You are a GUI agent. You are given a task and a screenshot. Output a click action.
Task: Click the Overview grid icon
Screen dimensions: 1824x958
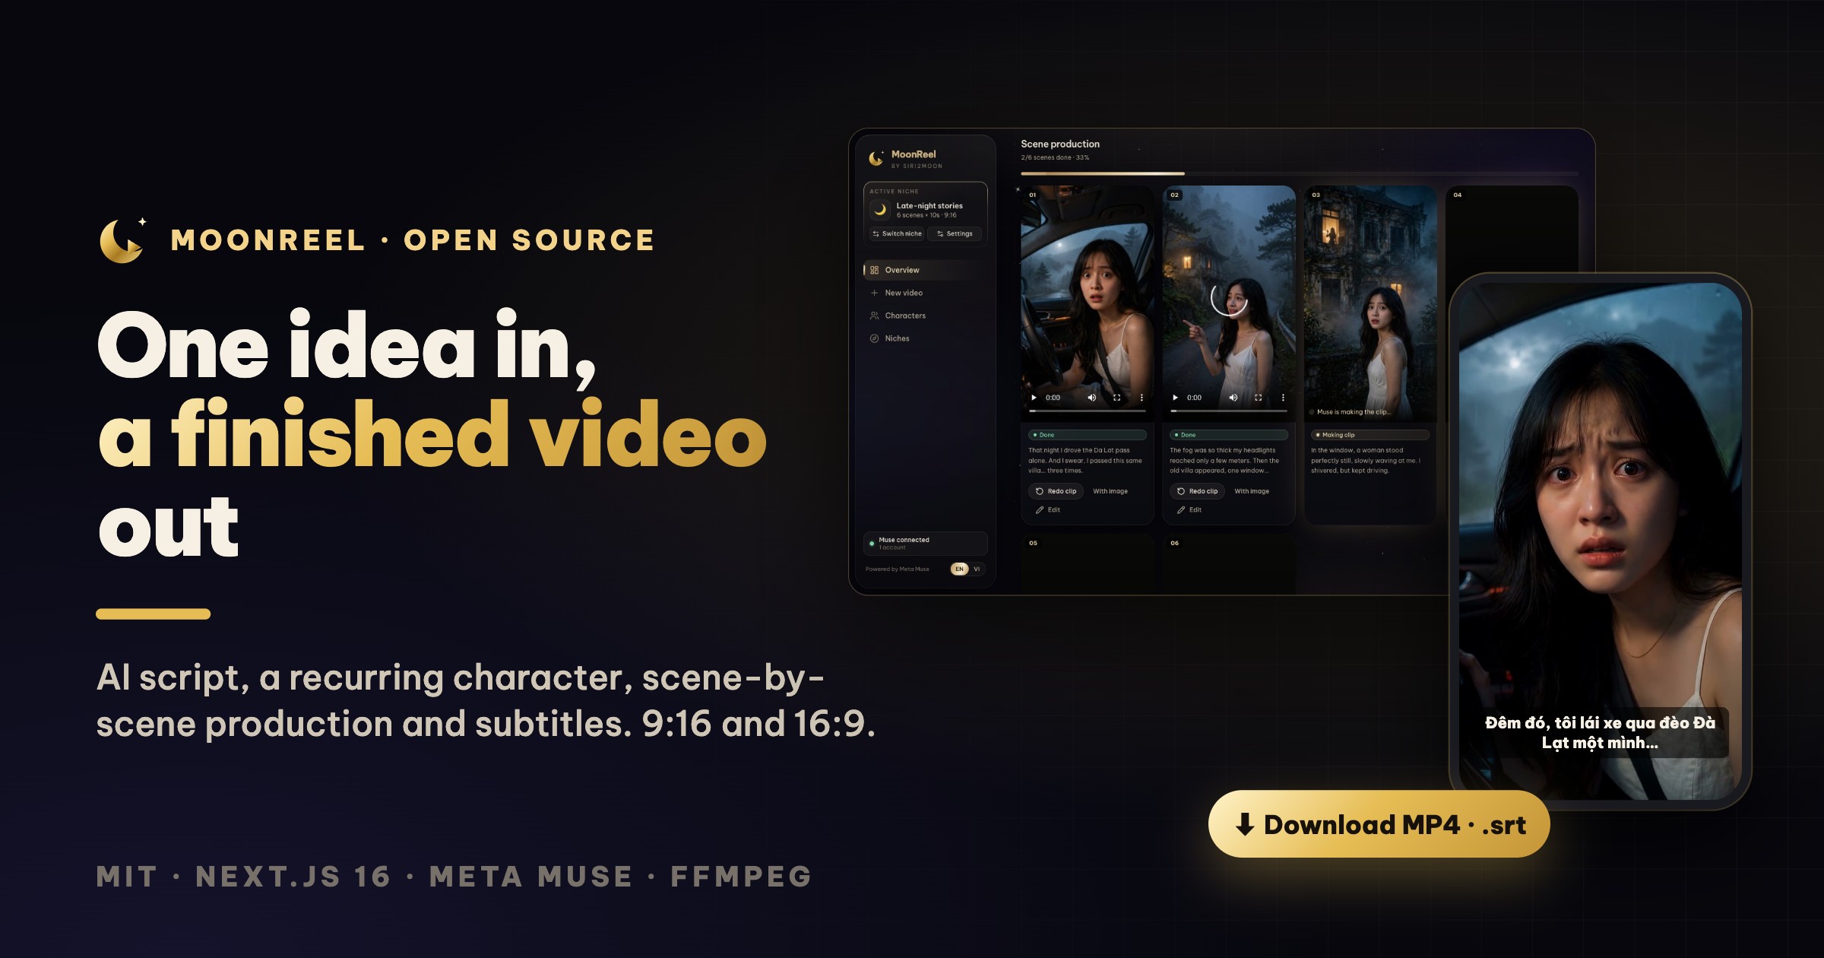tap(874, 270)
